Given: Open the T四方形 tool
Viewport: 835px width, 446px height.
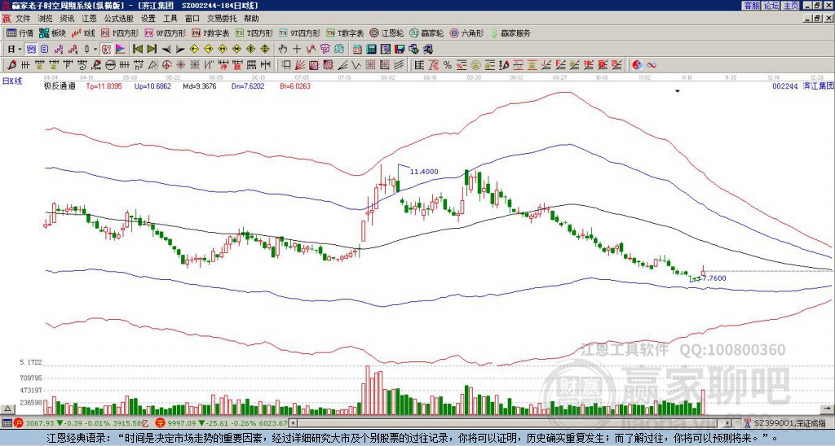Looking at the screenshot, I should [x=254, y=33].
